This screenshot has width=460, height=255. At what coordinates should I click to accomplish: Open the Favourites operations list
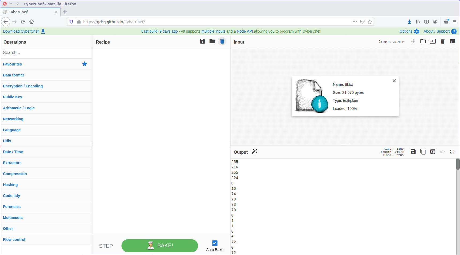tap(12, 64)
